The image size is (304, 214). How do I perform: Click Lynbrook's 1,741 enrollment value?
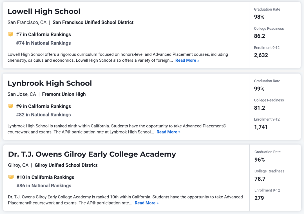click(x=261, y=127)
